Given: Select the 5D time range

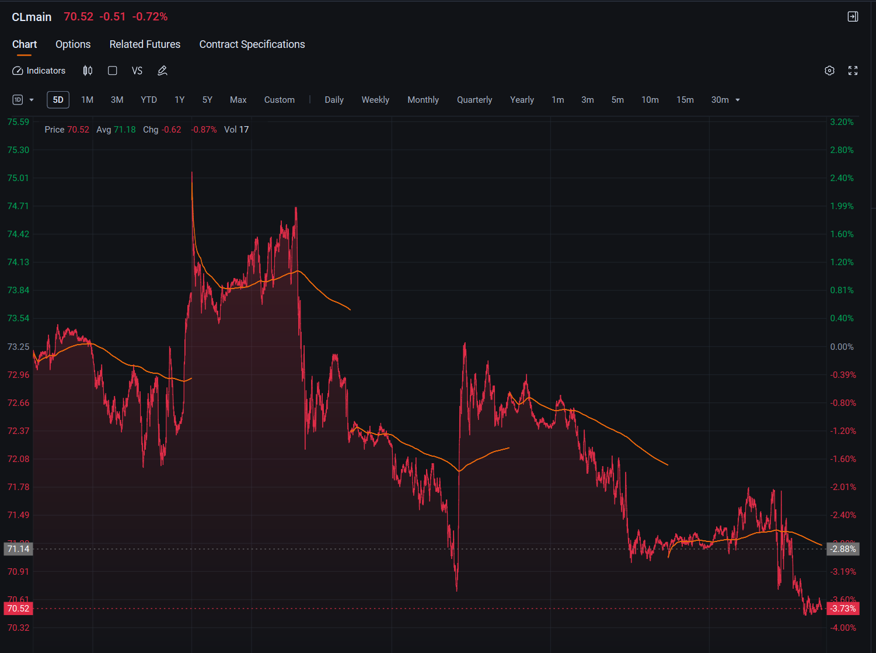Looking at the screenshot, I should point(58,100).
